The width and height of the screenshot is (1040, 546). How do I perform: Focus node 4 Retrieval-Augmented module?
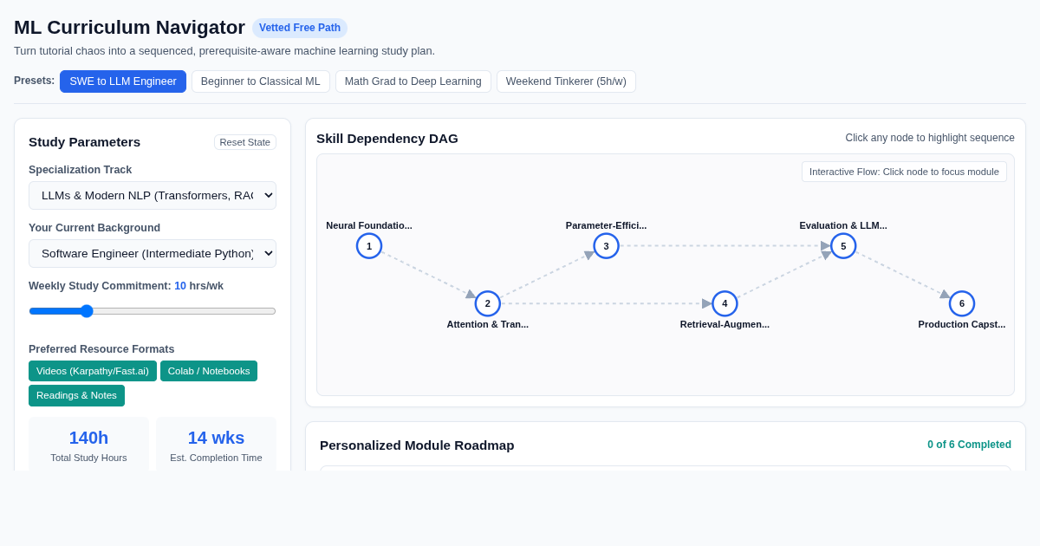click(725, 303)
